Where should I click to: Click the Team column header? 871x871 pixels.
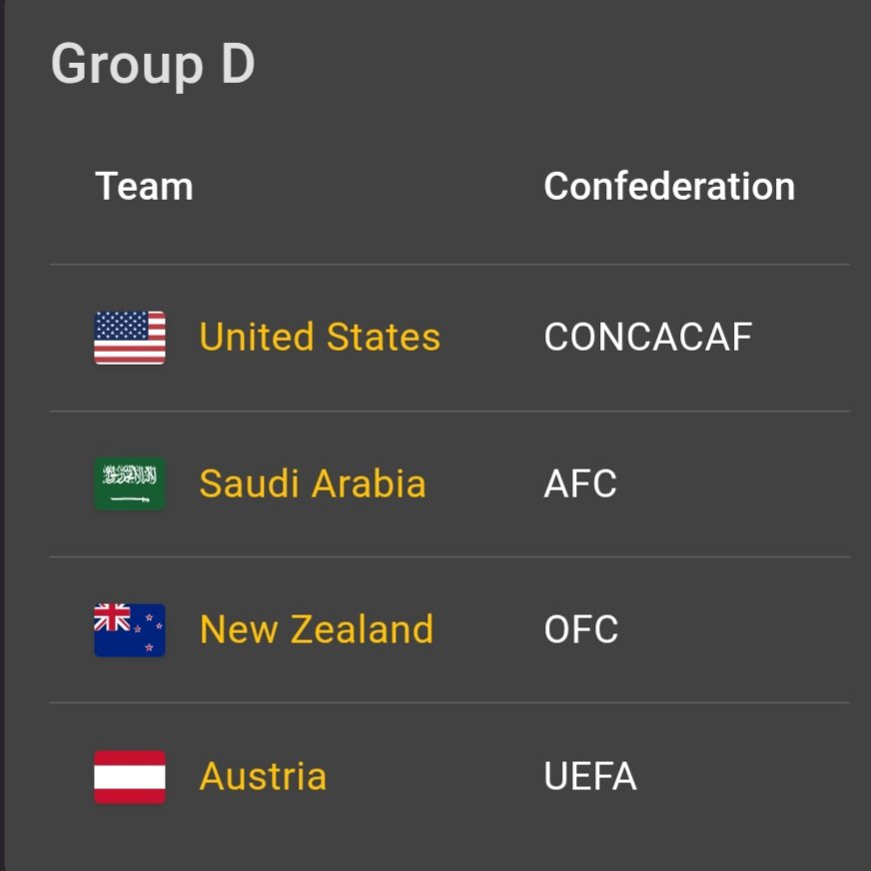click(144, 187)
